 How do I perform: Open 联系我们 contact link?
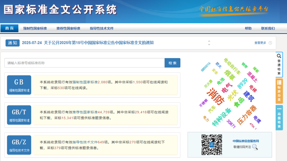coord(268,28)
